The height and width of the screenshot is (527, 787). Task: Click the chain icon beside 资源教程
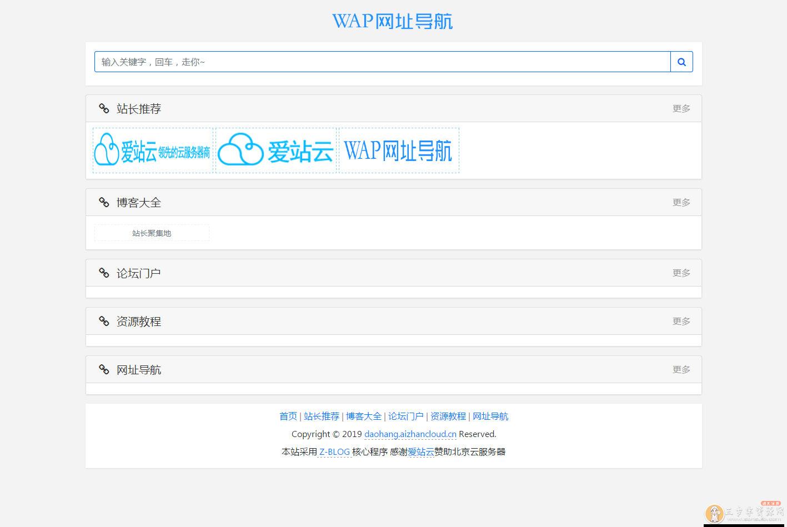pyautogui.click(x=104, y=321)
